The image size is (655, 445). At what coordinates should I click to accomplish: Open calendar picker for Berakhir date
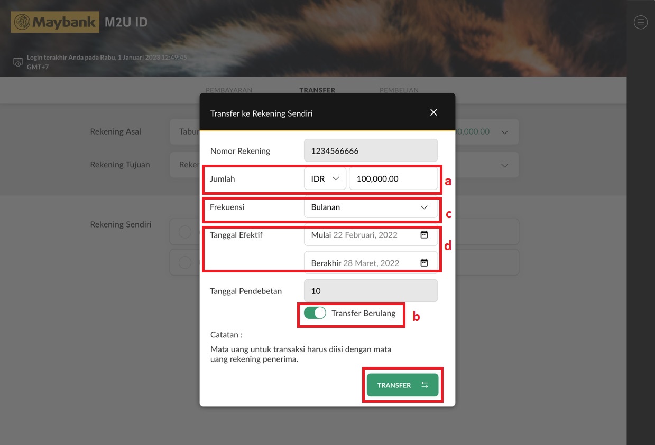point(423,263)
